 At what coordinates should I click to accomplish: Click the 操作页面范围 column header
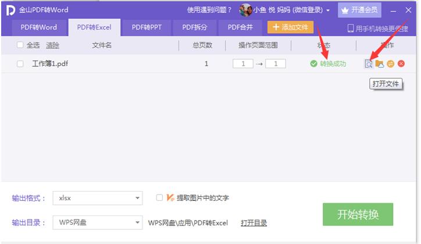(258, 45)
